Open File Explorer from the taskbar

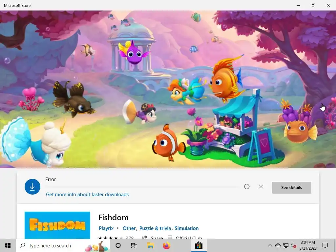coord(150,245)
